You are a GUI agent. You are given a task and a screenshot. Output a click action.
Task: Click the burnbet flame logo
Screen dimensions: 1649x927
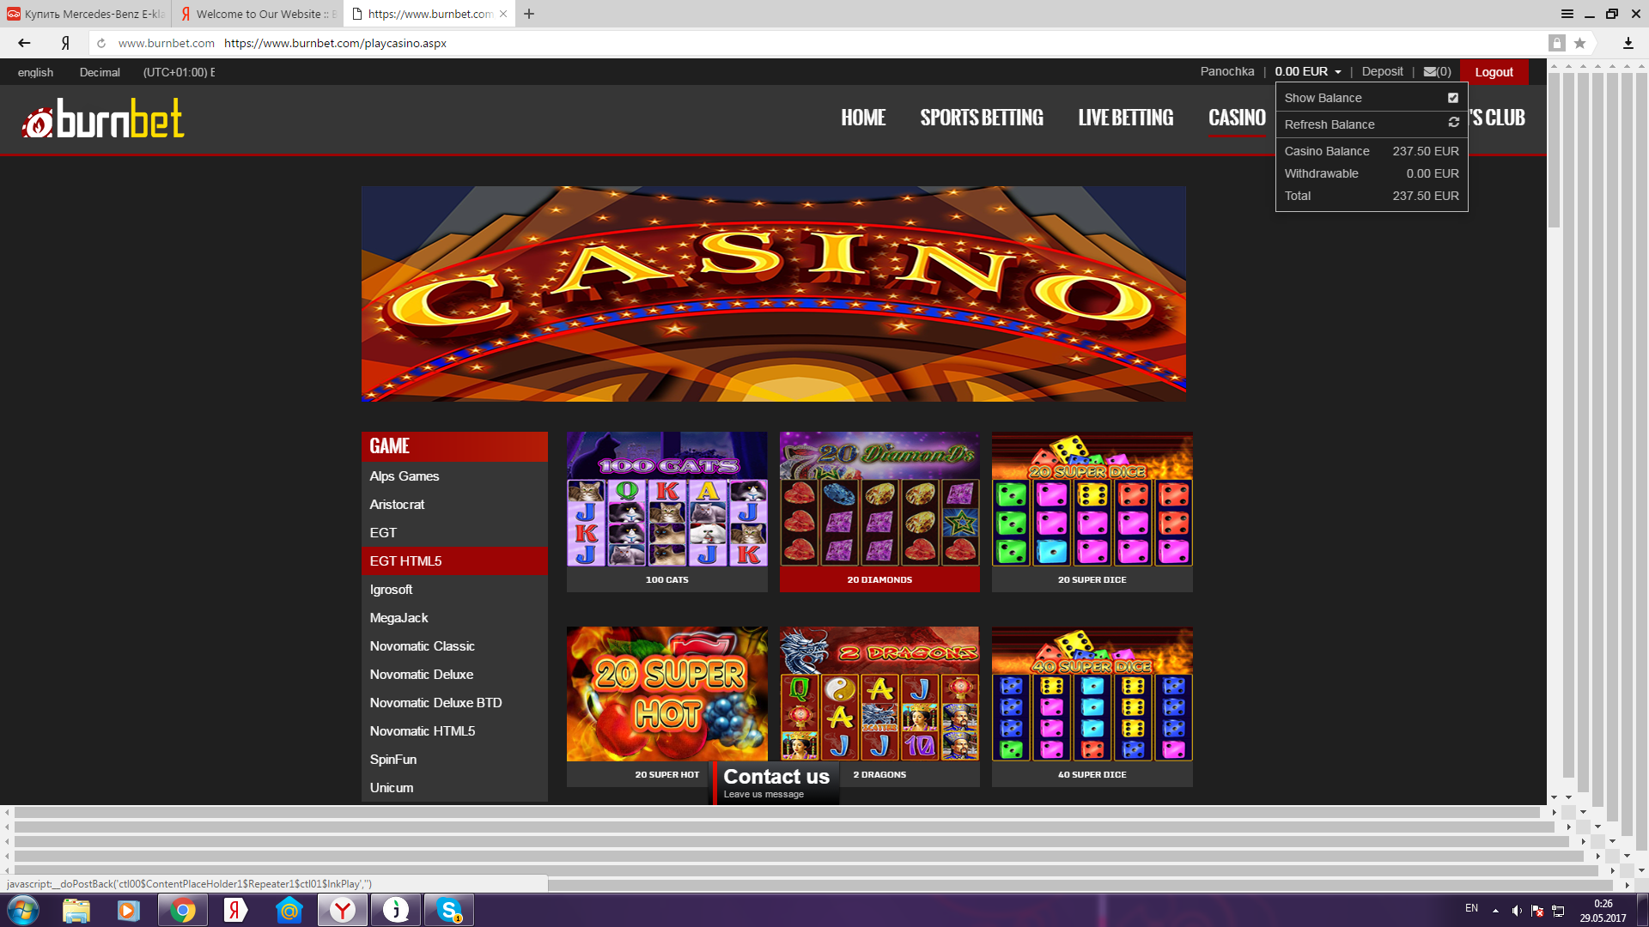[103, 119]
